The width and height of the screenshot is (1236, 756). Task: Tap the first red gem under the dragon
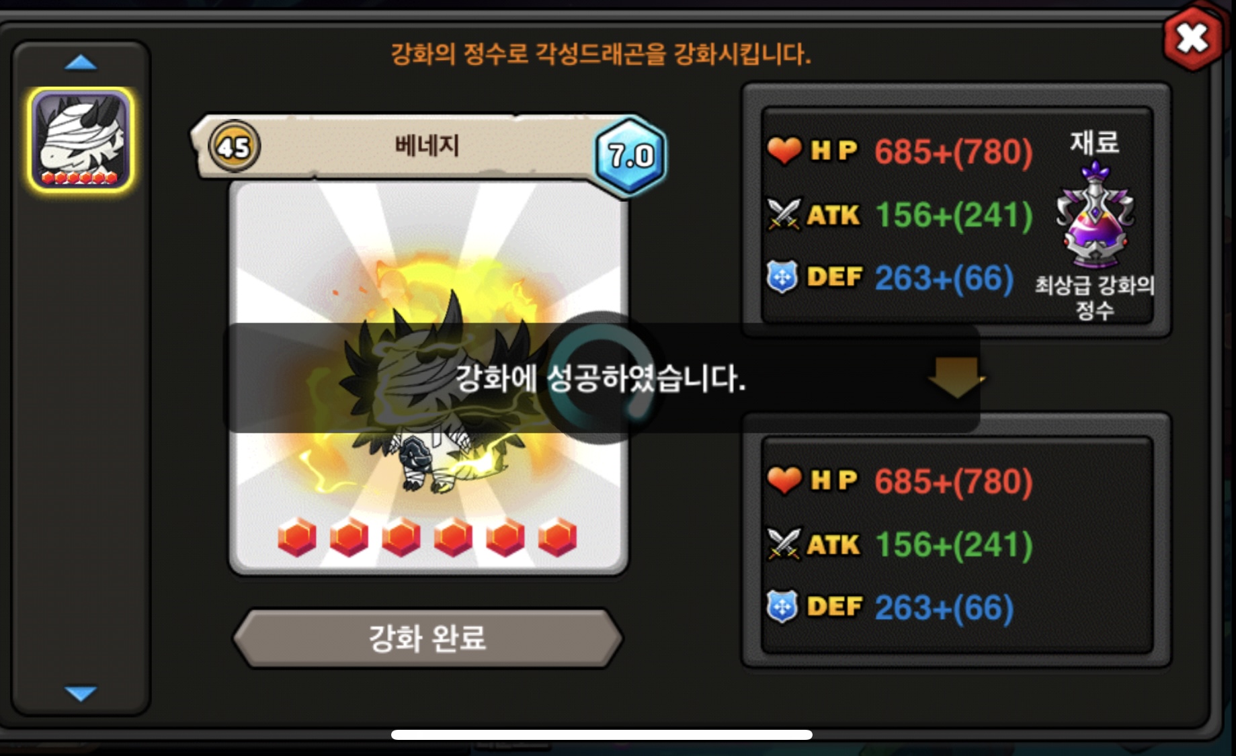tap(297, 537)
